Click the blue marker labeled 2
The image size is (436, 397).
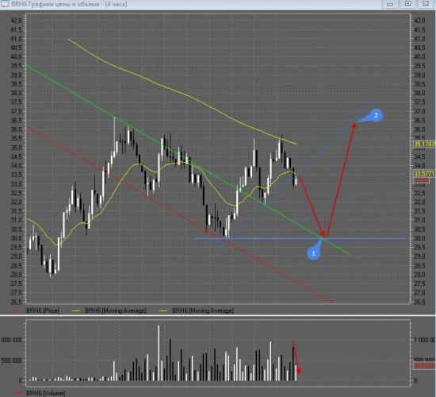tap(377, 115)
